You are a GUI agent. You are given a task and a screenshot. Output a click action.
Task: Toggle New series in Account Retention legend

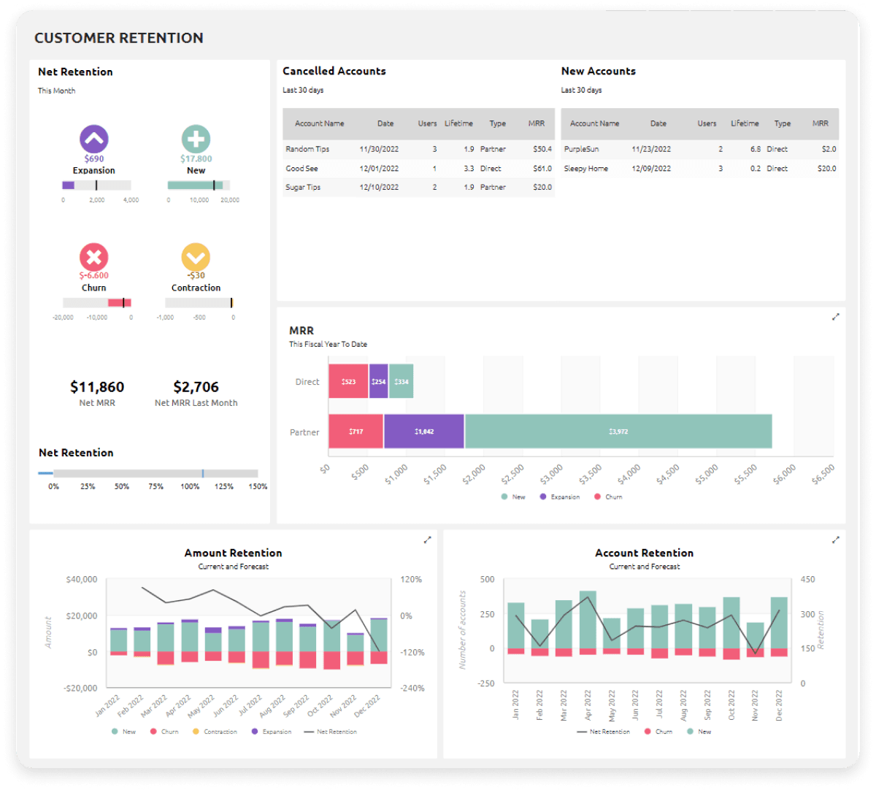point(699,732)
